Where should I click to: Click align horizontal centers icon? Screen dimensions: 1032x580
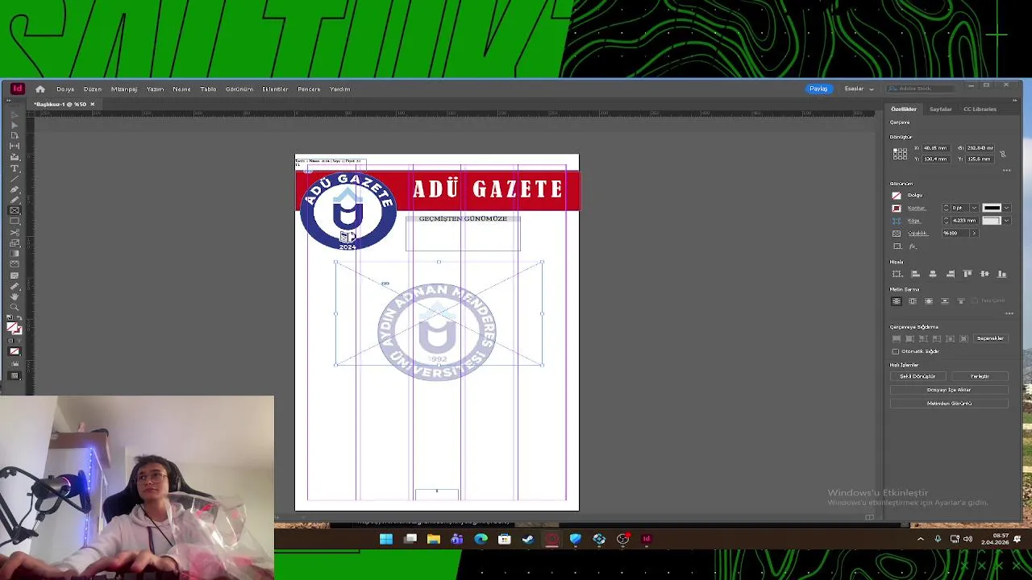(933, 274)
